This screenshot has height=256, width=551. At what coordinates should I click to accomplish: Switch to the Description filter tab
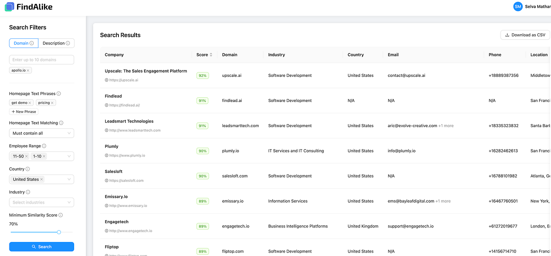[56, 43]
